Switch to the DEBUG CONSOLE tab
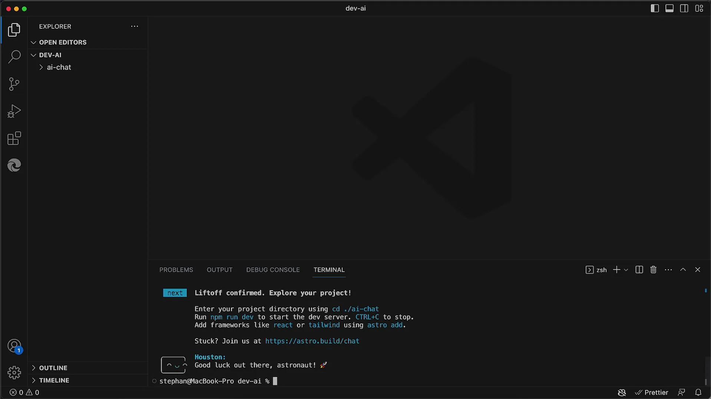This screenshot has height=399, width=711. click(x=273, y=270)
